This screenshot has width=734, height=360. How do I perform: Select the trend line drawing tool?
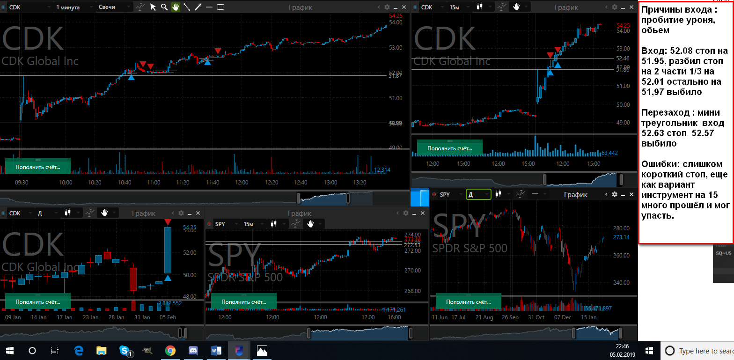187,7
